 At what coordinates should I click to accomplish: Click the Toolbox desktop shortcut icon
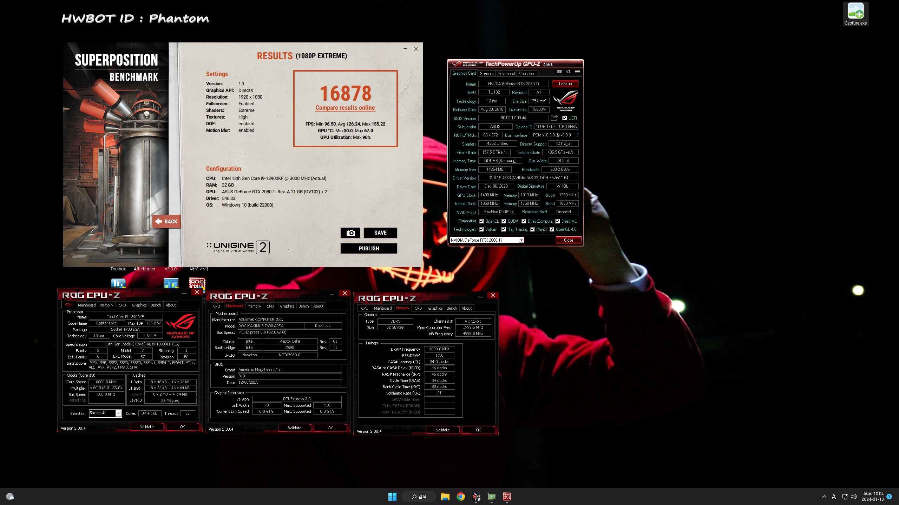(x=118, y=269)
